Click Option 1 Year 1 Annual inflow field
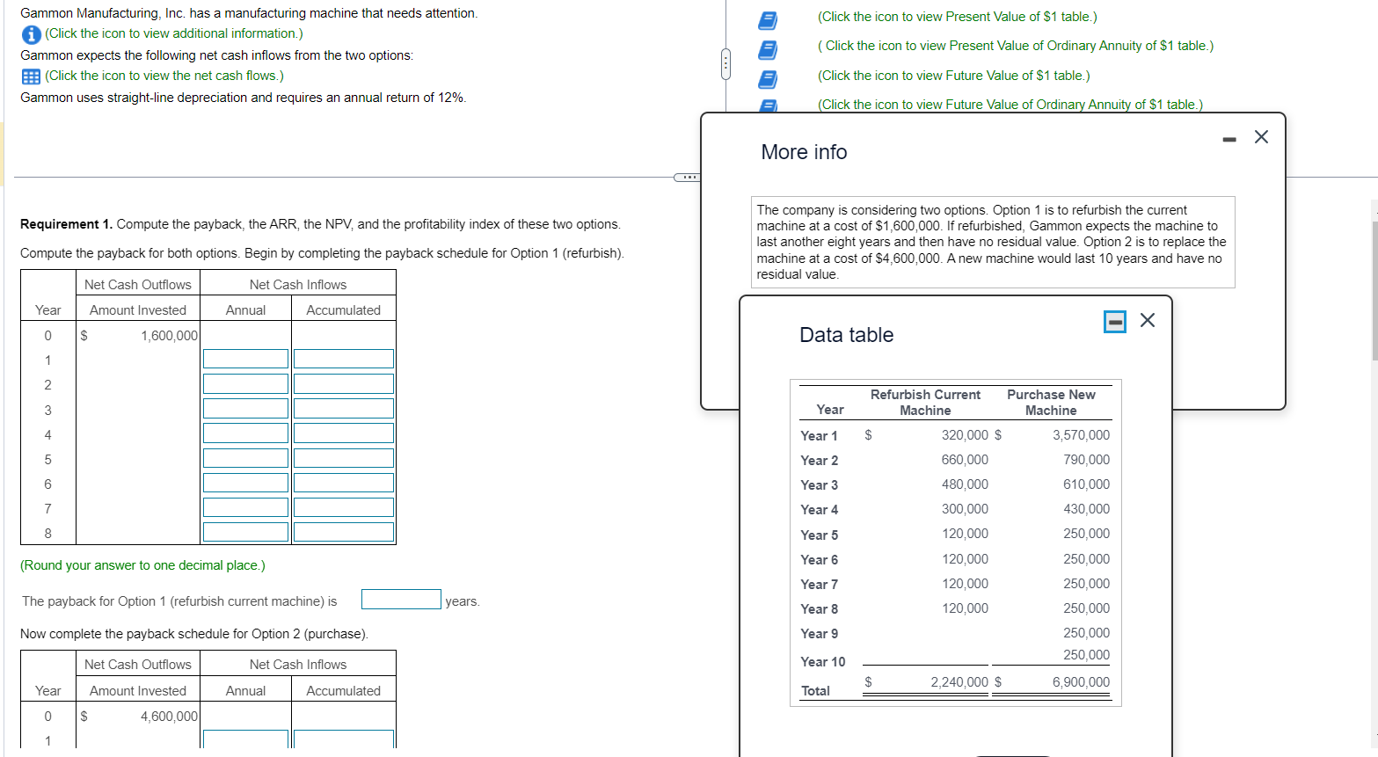 pos(245,359)
